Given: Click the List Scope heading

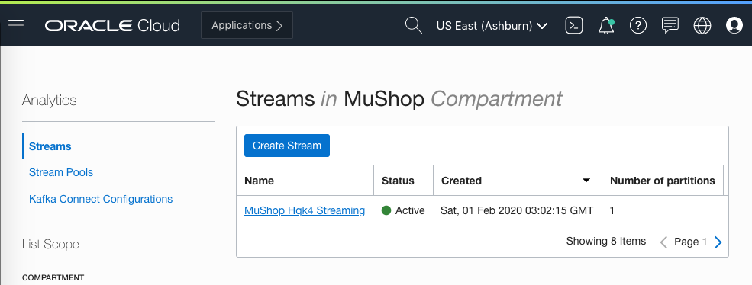Looking at the screenshot, I should click(x=50, y=245).
